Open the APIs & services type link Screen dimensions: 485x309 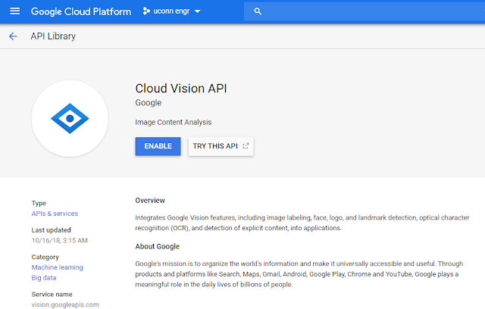tap(55, 214)
